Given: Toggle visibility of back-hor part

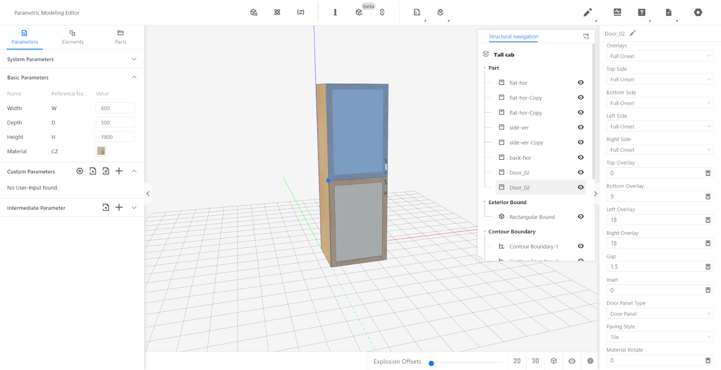Looking at the screenshot, I should click(581, 158).
